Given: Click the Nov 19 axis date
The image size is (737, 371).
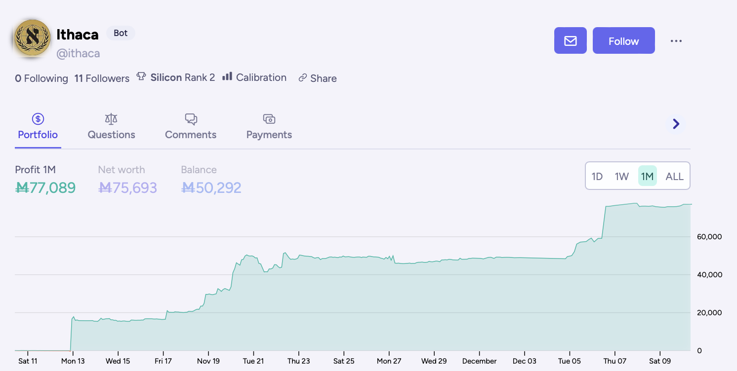Looking at the screenshot, I should (208, 361).
